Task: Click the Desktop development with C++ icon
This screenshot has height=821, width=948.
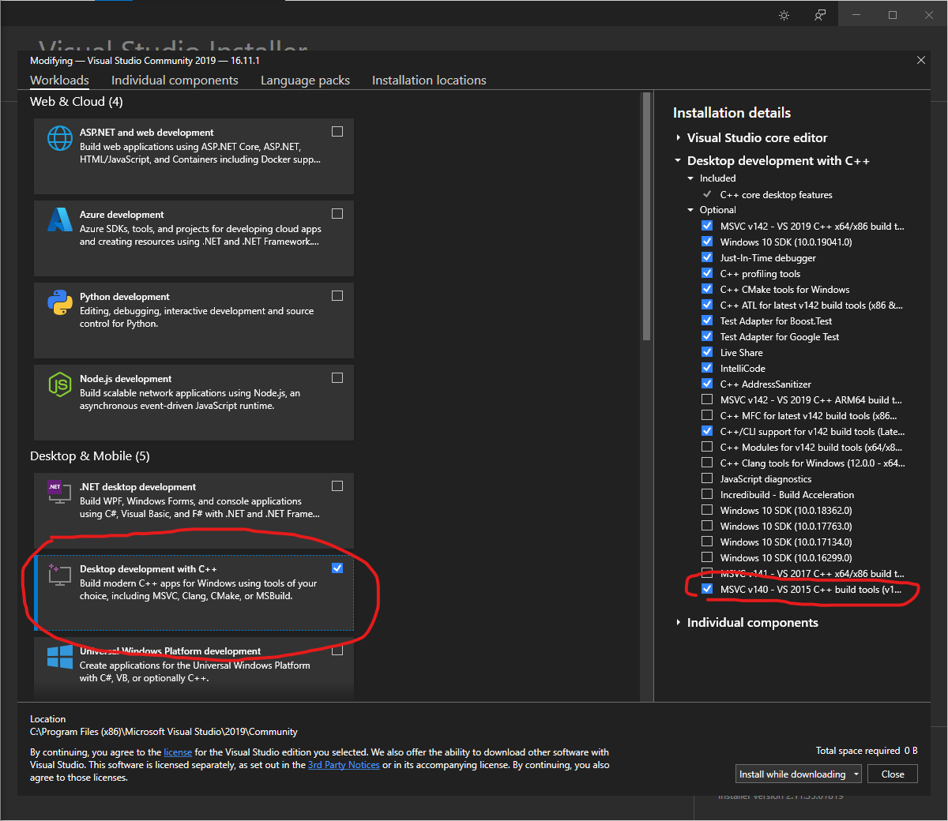Action: [60, 574]
